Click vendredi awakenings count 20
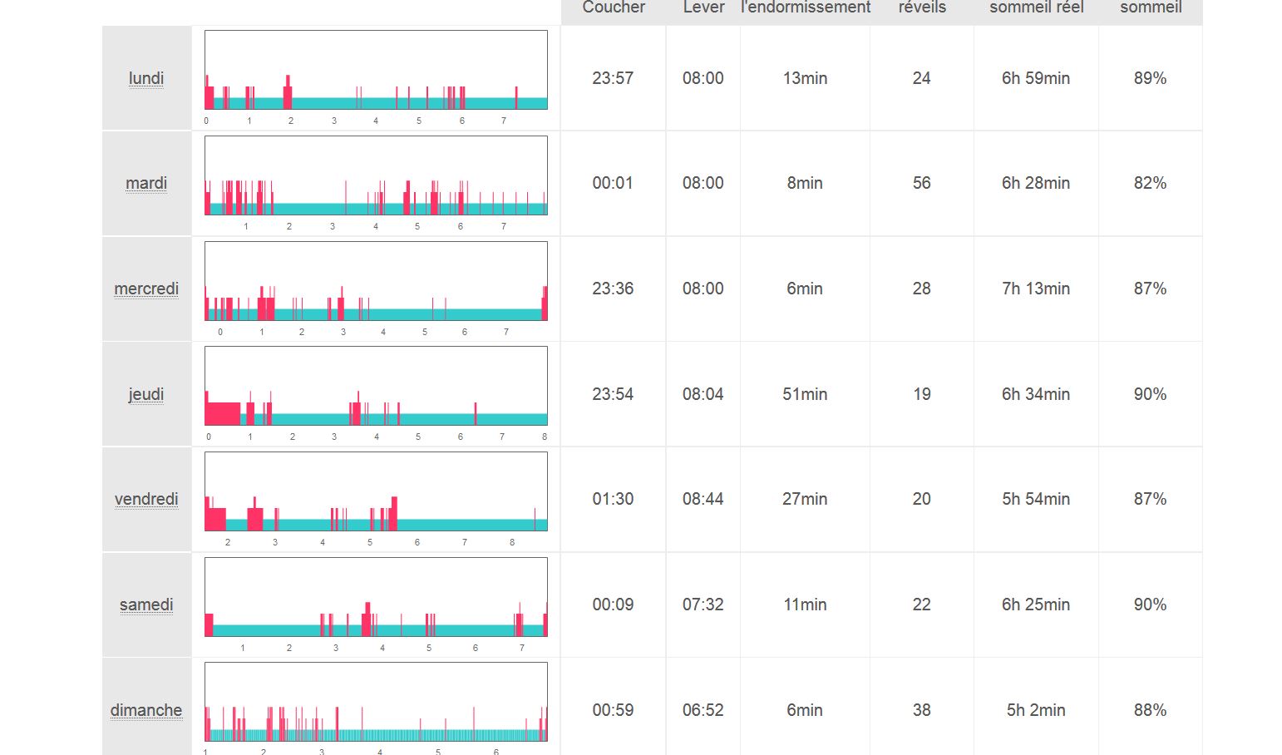The width and height of the screenshot is (1282, 755). (921, 499)
